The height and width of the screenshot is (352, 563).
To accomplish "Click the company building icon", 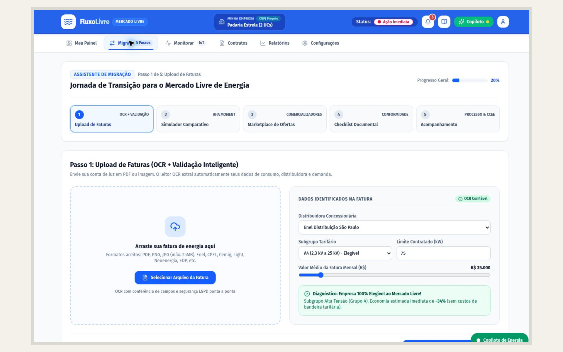I will [x=222, y=22].
